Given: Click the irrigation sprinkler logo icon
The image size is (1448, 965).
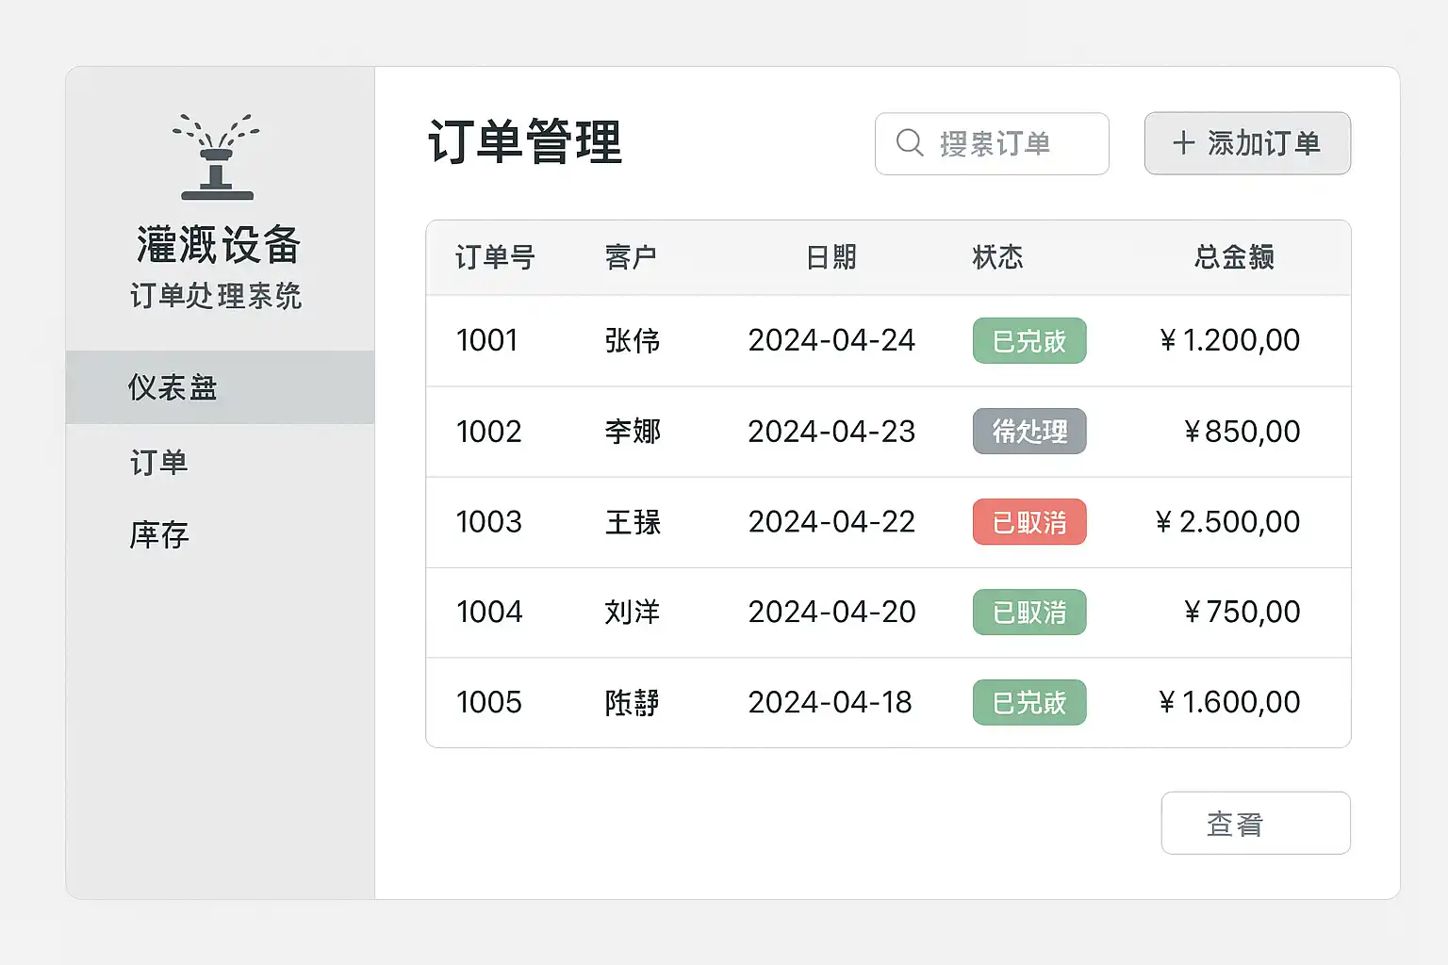Looking at the screenshot, I should [x=217, y=157].
